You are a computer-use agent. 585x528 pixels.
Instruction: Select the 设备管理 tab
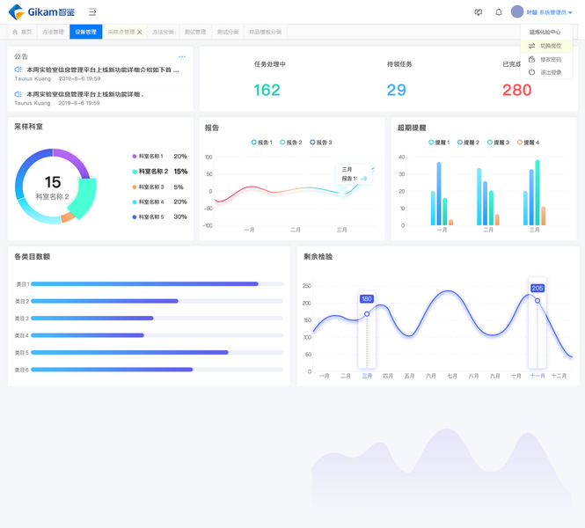tap(86, 32)
